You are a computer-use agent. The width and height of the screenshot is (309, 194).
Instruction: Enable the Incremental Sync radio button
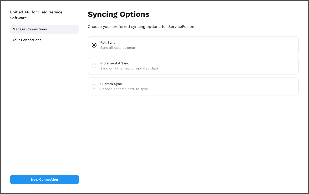[x=94, y=66]
